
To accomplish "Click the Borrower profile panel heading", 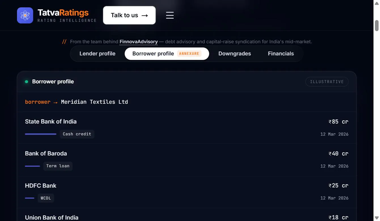I will [53, 82].
